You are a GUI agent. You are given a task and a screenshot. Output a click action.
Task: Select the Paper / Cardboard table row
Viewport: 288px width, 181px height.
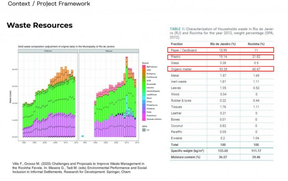[221, 50]
